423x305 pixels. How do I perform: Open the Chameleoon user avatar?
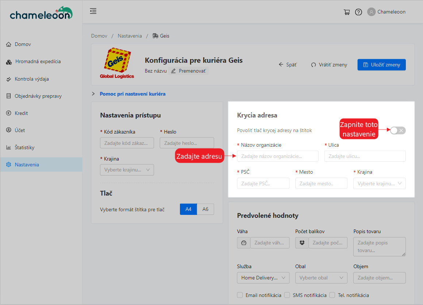(371, 12)
